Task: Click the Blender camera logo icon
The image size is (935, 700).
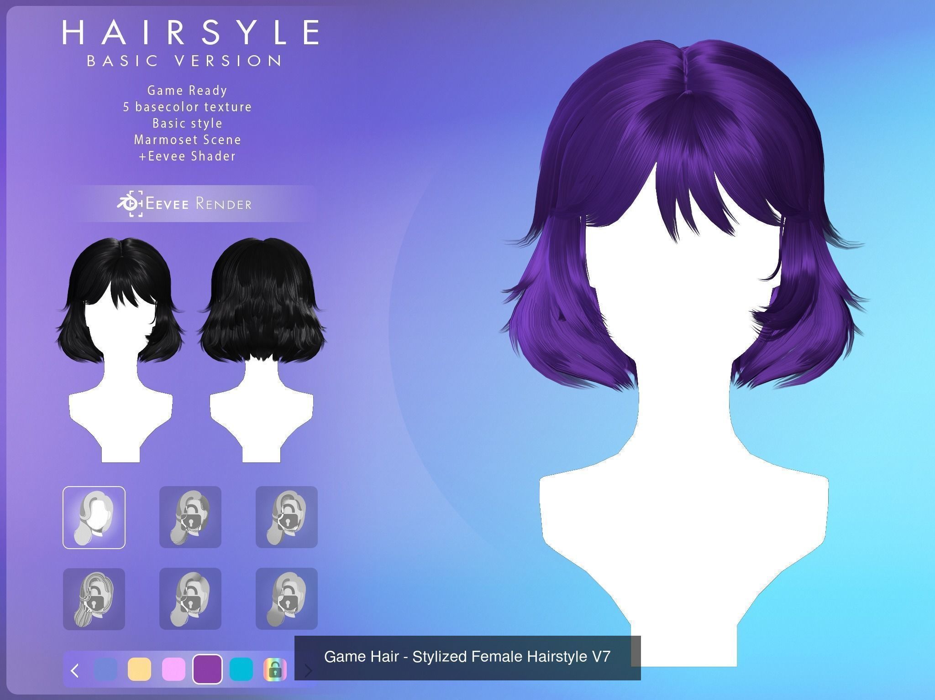Action: coord(130,203)
